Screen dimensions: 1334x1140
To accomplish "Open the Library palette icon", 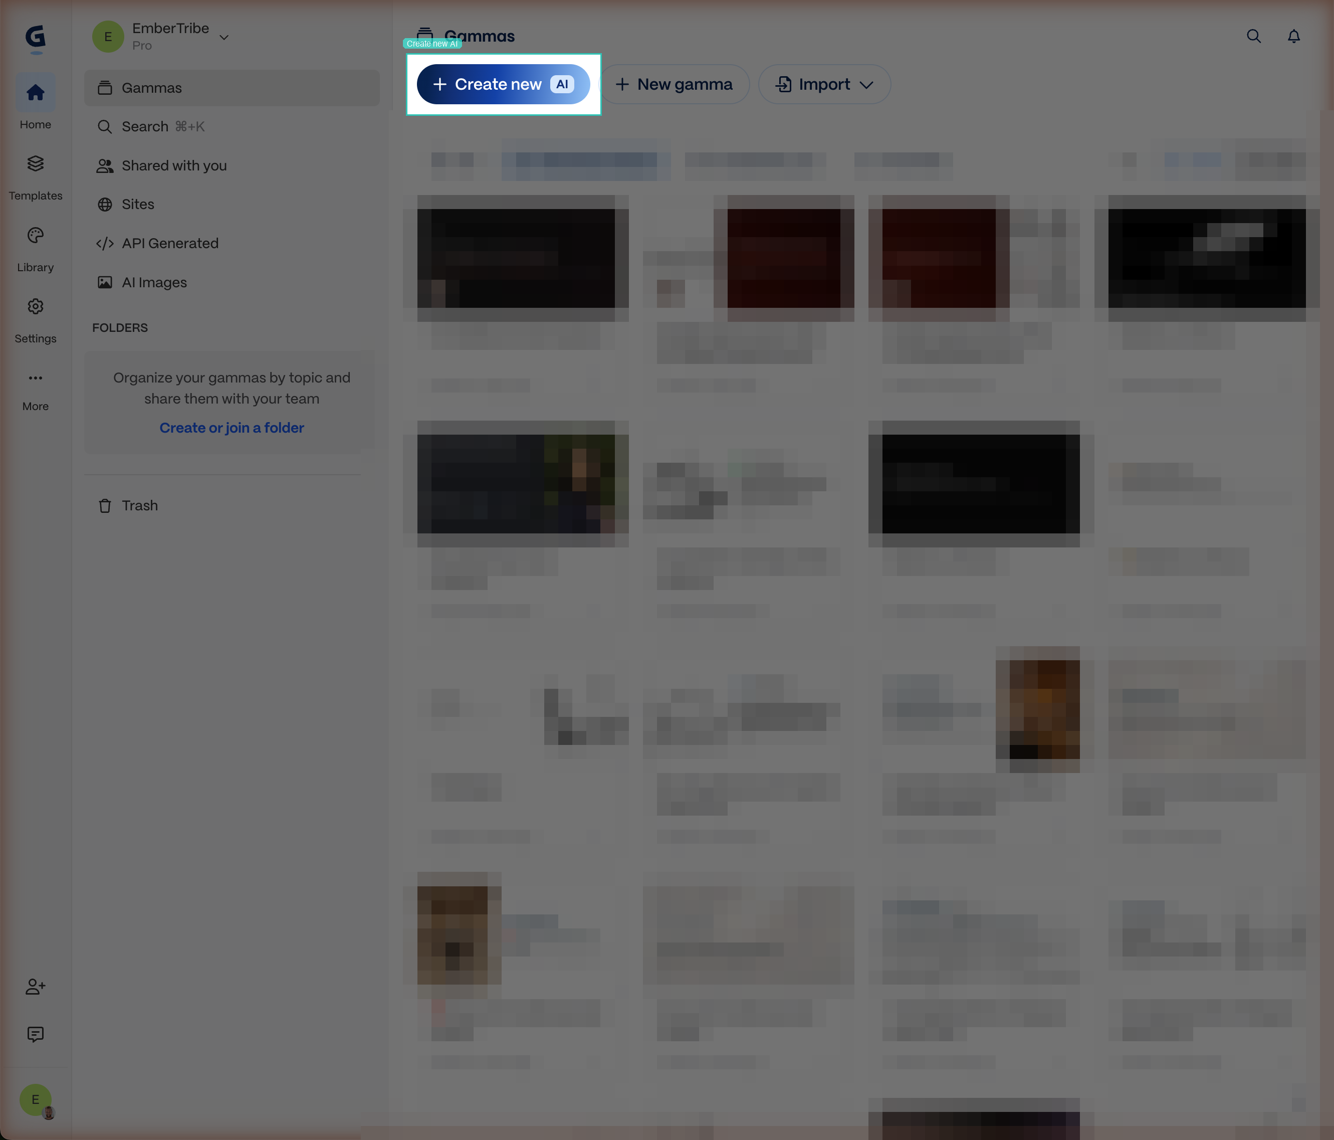I will click(x=36, y=236).
